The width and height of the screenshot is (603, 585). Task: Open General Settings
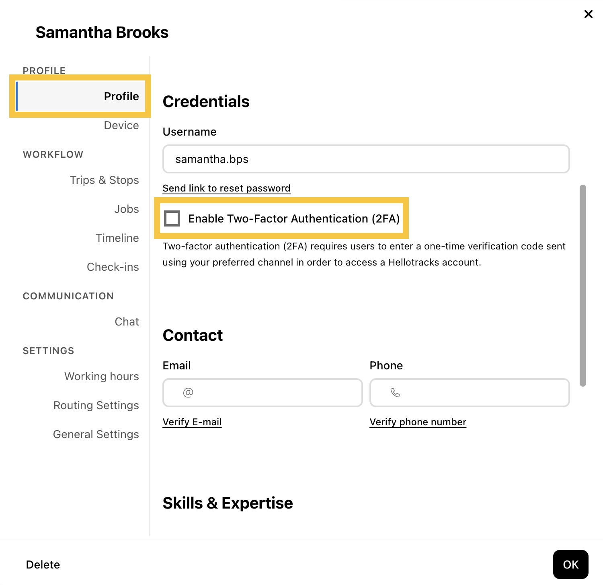(x=96, y=434)
